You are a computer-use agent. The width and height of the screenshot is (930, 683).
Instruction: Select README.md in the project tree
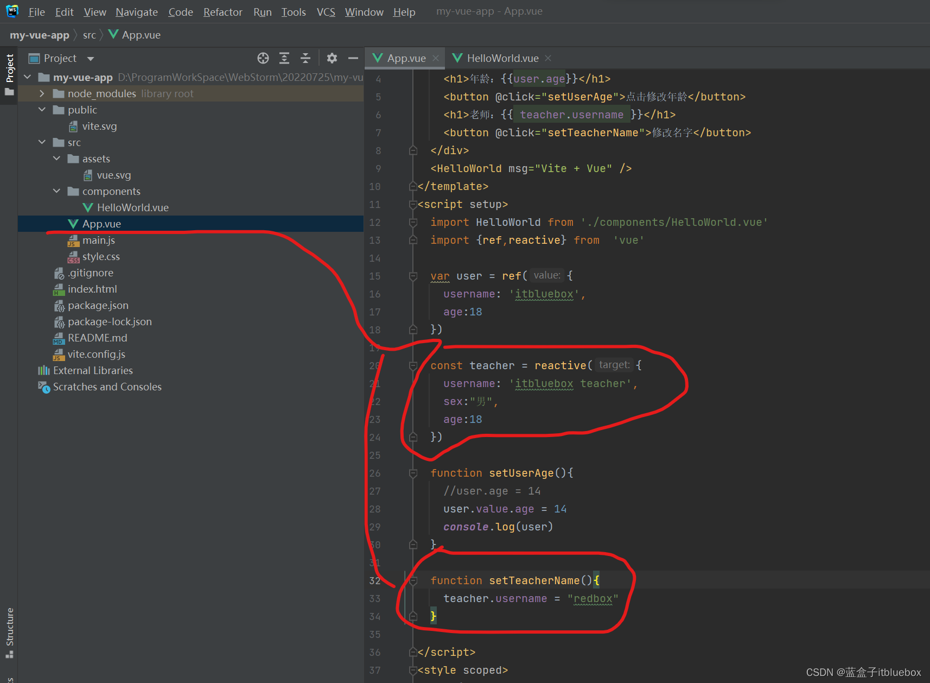(190, 338)
